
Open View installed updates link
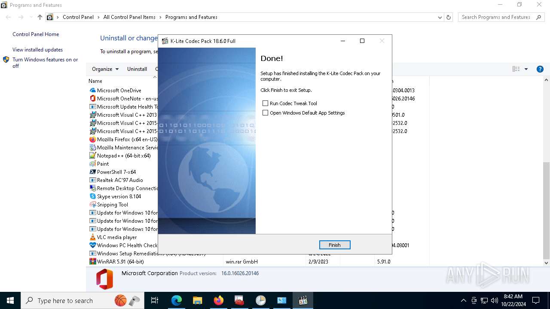(x=37, y=50)
